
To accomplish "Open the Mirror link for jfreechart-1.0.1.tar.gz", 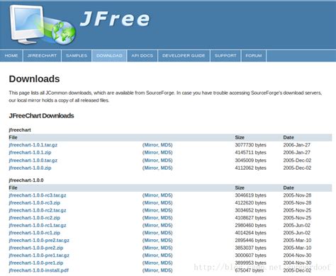I will click(151, 145).
